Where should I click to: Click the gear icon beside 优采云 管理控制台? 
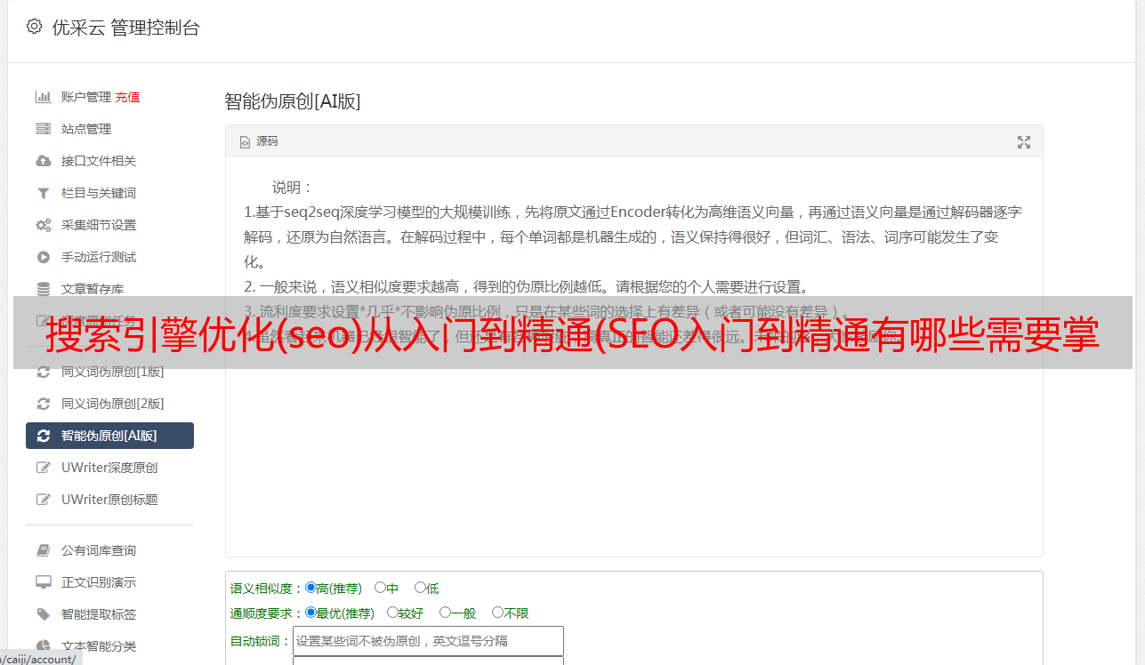[x=34, y=27]
